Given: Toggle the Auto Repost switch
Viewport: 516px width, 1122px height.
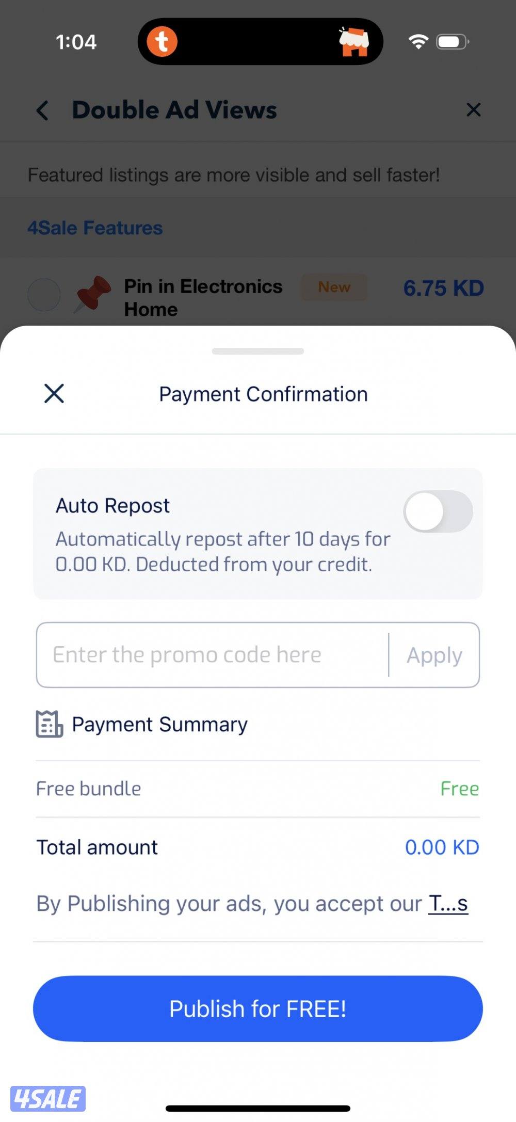Looking at the screenshot, I should pos(438,511).
